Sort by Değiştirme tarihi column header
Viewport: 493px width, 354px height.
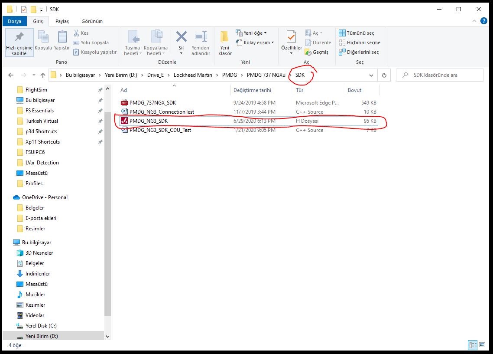point(262,90)
